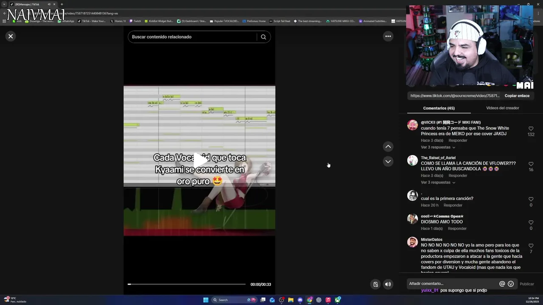The width and height of the screenshot is (543, 305).
Task: Open the weather widget showing 15°C
Action: 15,300
